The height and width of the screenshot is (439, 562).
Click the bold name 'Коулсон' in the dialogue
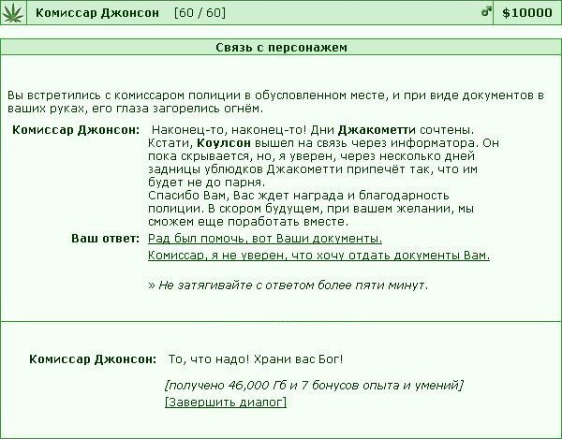pyautogui.click(x=225, y=143)
